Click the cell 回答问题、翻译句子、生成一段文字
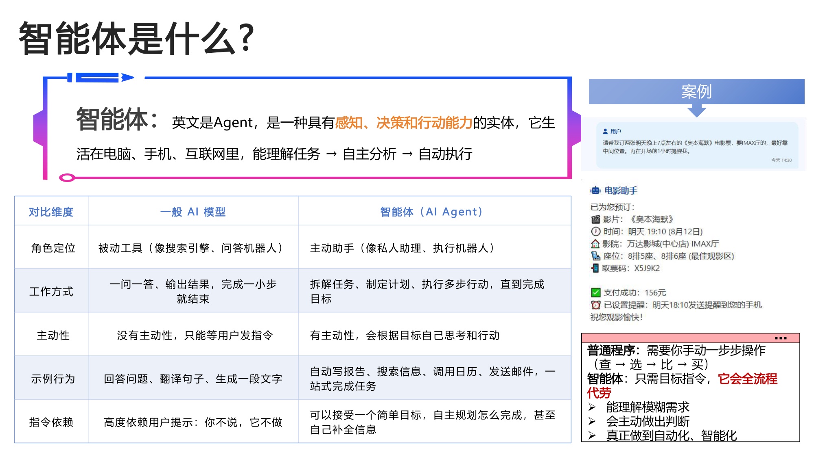The image size is (814, 457). coord(193,379)
